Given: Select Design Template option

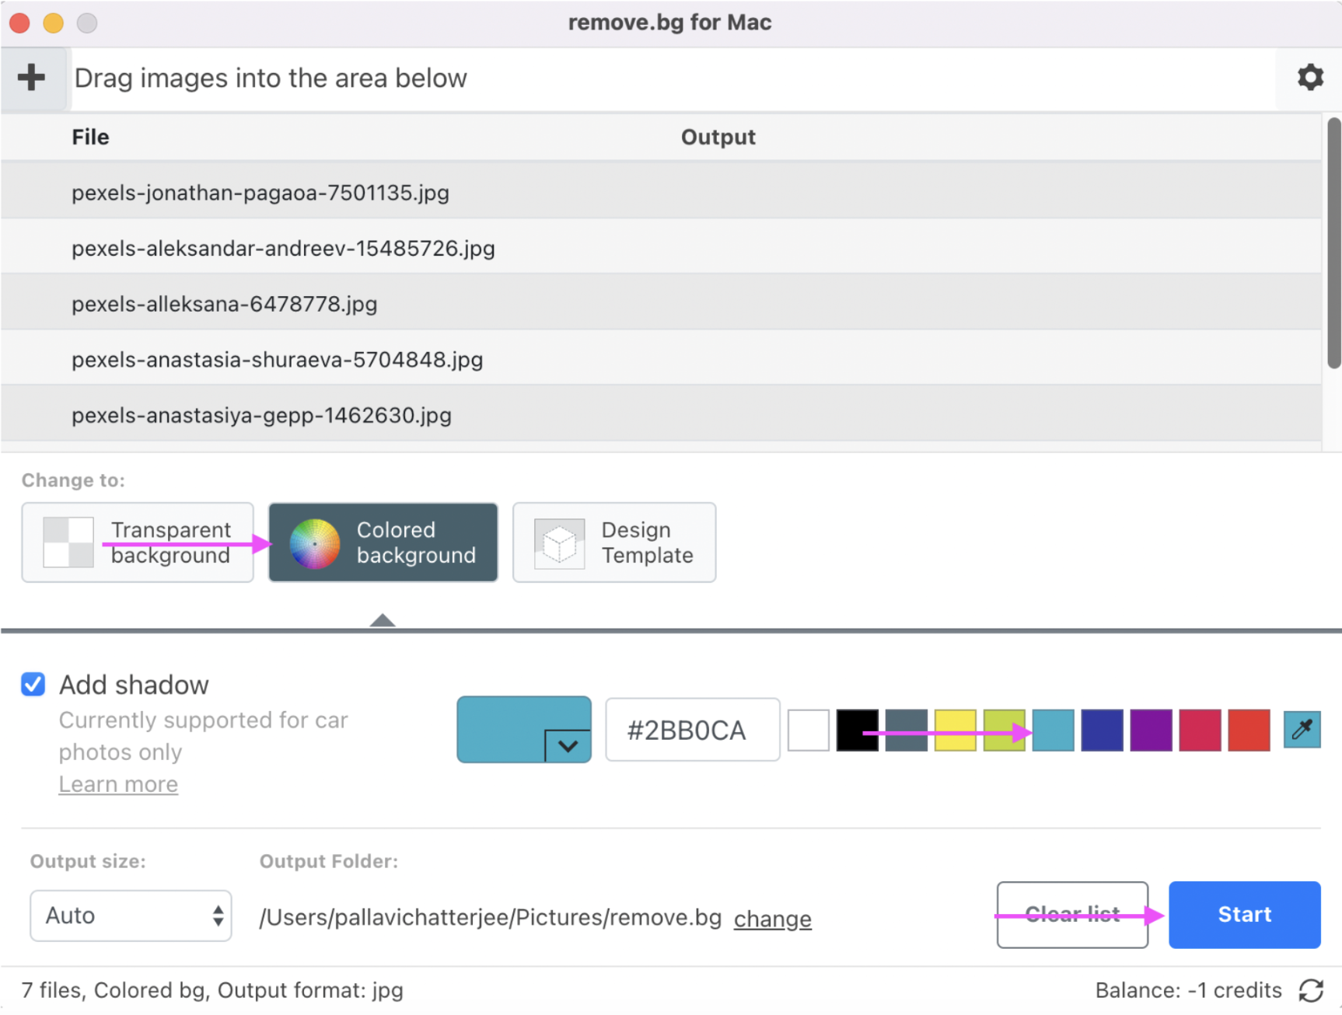Looking at the screenshot, I should (614, 542).
